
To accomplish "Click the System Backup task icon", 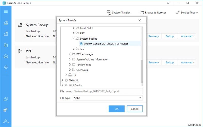I will tap(20, 25).
